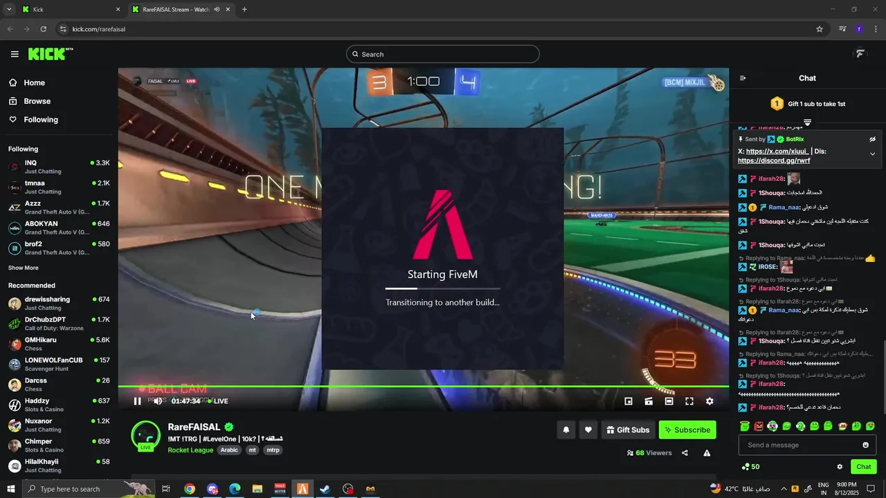Unpin pinned message icon
Image resolution: width=886 pixels, height=498 pixels.
(x=872, y=139)
